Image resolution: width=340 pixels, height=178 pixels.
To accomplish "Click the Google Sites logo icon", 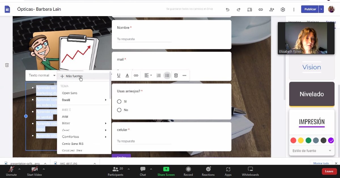I will coord(7,9).
